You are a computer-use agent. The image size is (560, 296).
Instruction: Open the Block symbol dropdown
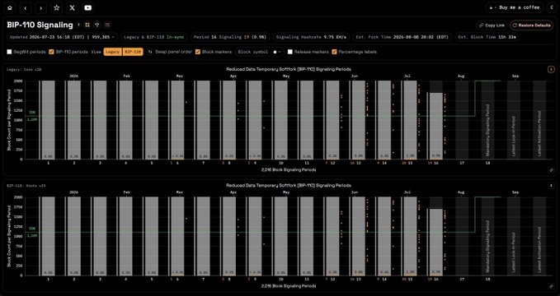click(260, 52)
